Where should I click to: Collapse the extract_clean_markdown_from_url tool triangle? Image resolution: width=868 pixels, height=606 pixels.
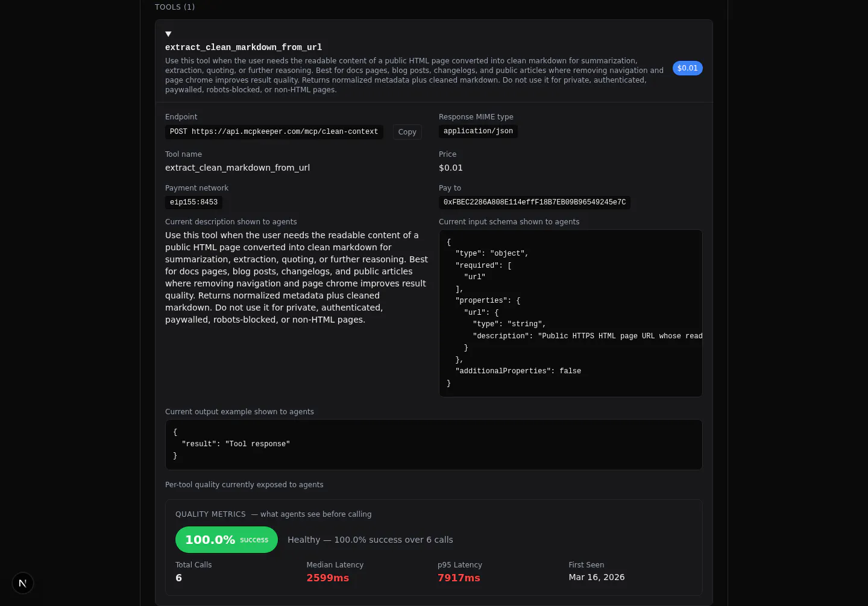(x=168, y=34)
